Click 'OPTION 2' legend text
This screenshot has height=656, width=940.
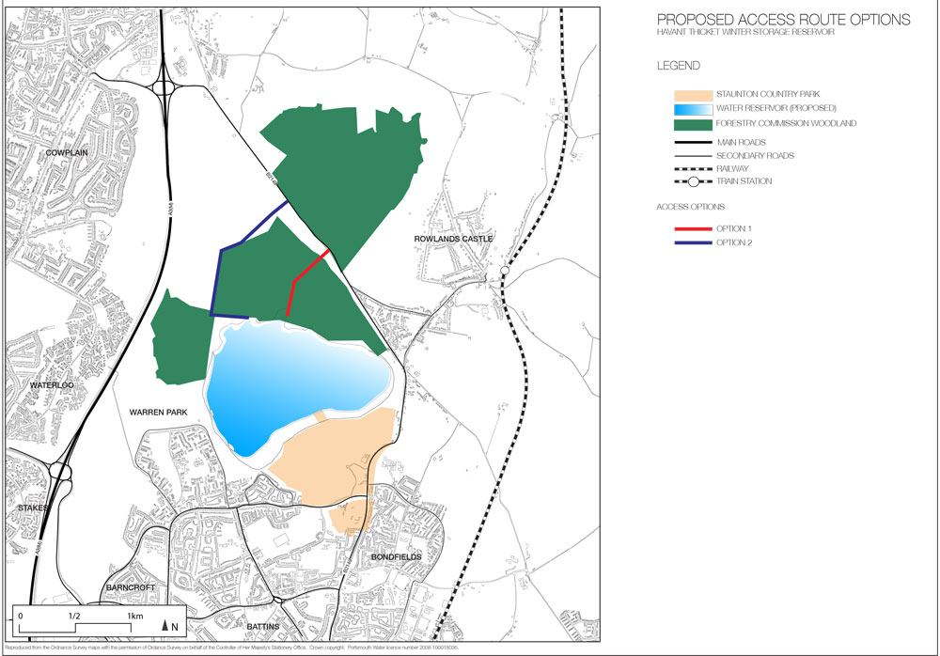pyautogui.click(x=734, y=242)
